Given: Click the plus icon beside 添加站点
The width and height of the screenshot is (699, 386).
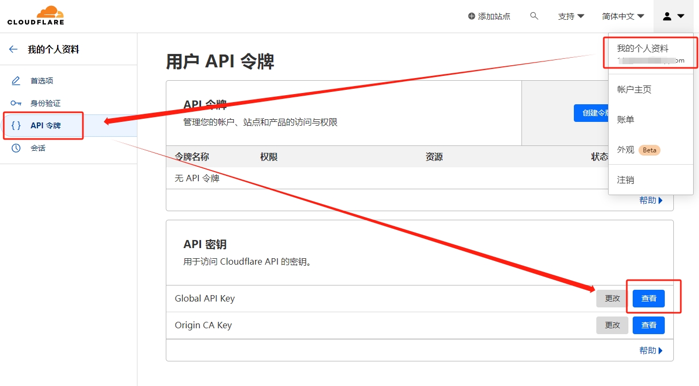Looking at the screenshot, I should [471, 17].
